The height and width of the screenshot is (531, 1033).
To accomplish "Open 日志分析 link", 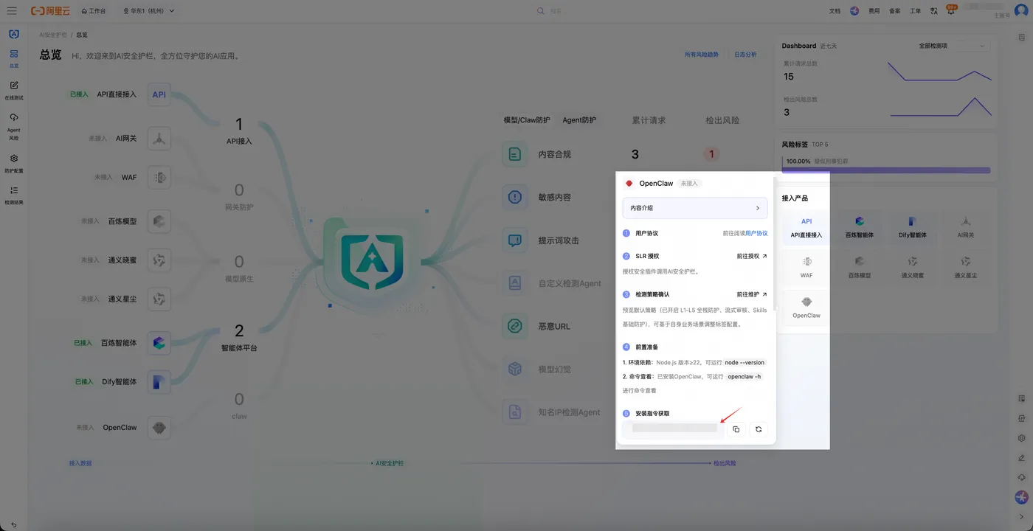I will (x=745, y=55).
